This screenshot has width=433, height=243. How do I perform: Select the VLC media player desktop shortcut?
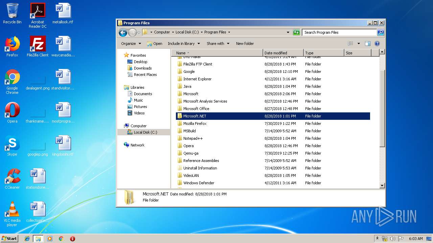12,214
